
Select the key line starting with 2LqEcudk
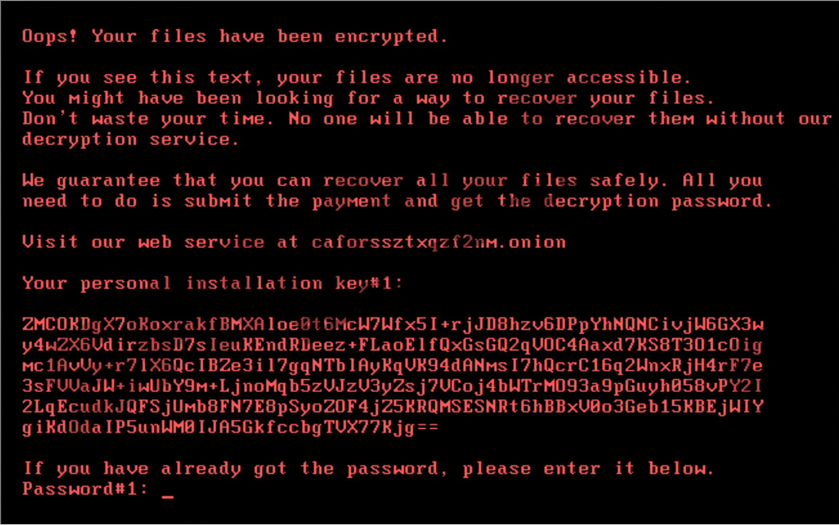[393, 407]
